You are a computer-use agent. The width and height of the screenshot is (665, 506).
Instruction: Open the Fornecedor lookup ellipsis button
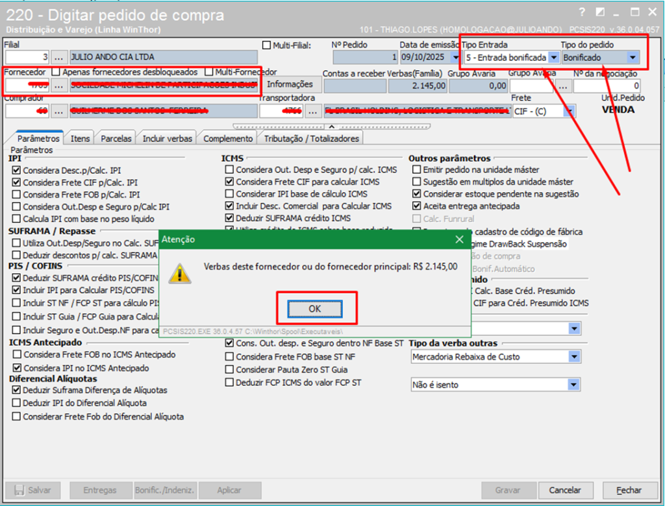coord(59,85)
